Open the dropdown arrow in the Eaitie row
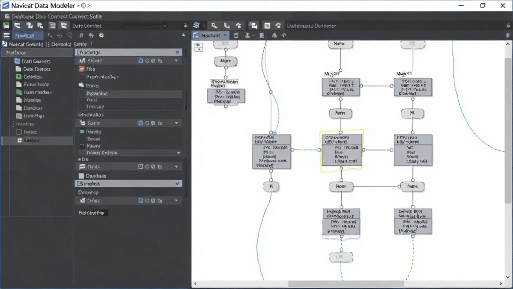Screen dimensions: 513x289 176,123
